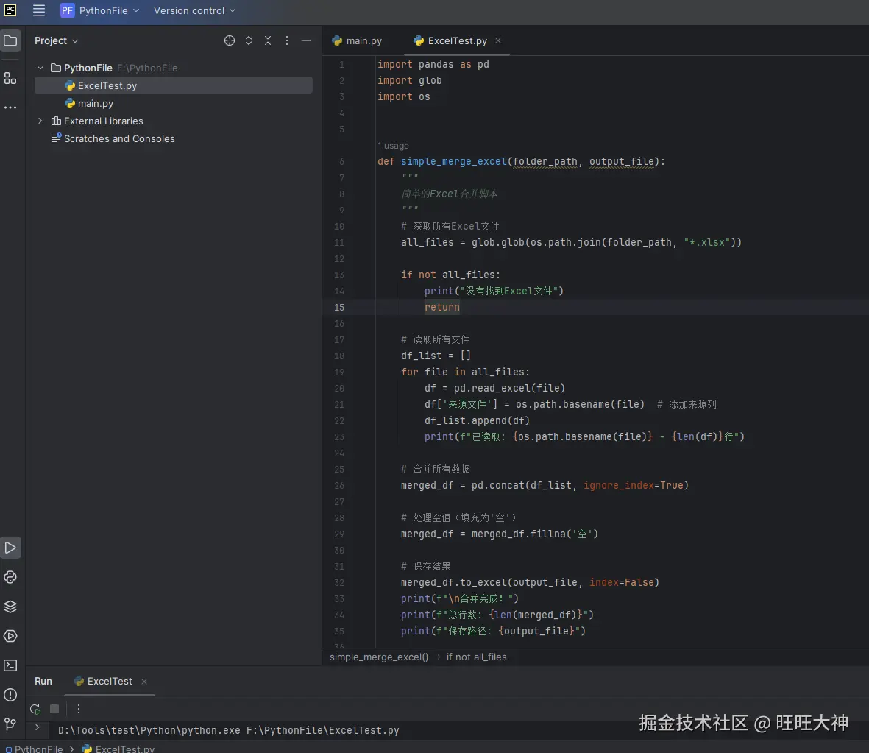Open the Version control dropdown
The height and width of the screenshot is (753, 869).
tap(194, 10)
